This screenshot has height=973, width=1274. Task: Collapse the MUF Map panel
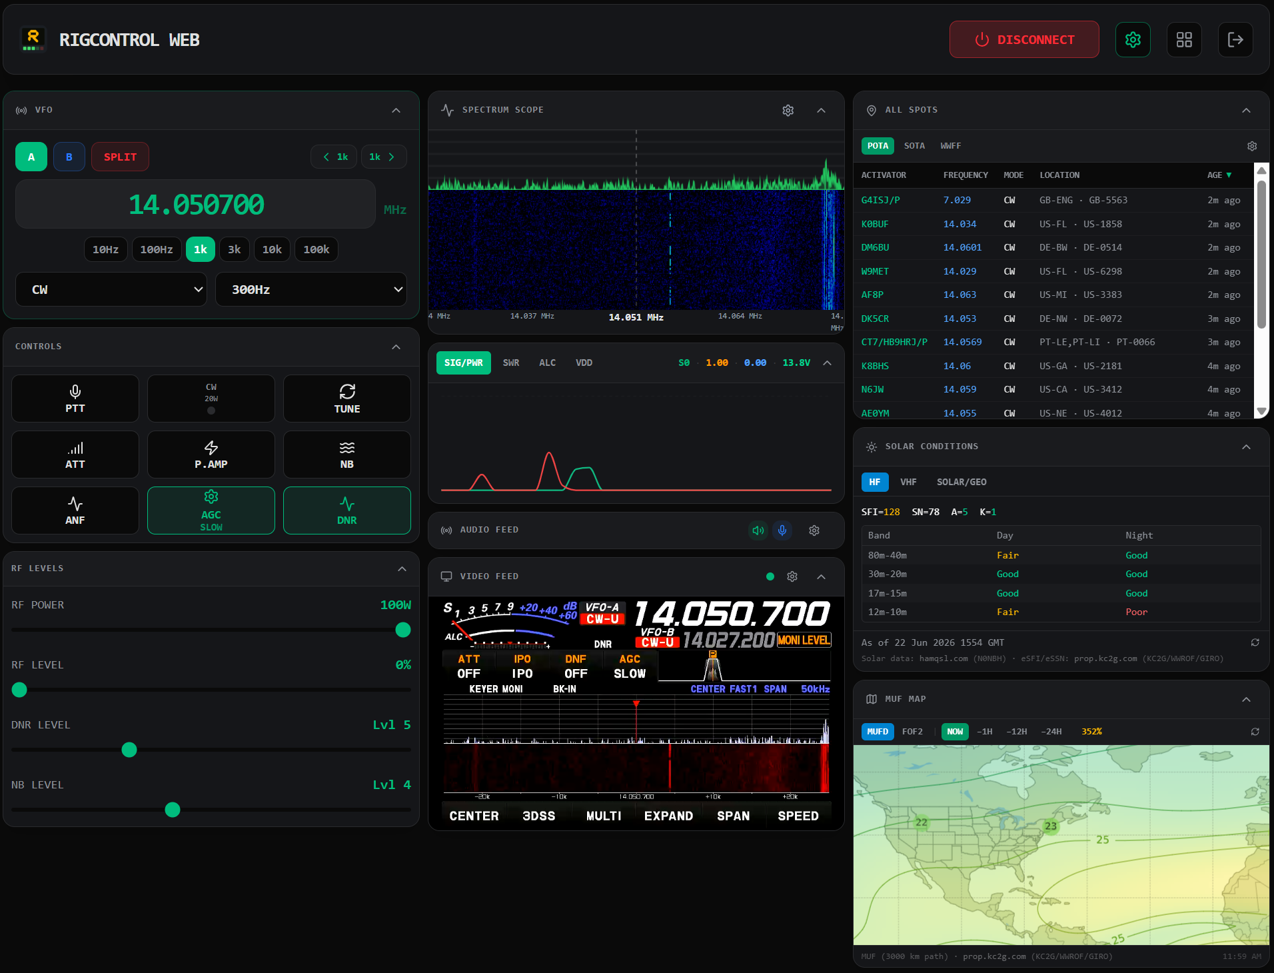coord(1247,700)
